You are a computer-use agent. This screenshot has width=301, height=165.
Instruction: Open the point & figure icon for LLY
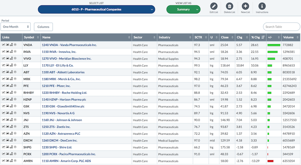(x=11, y=65)
